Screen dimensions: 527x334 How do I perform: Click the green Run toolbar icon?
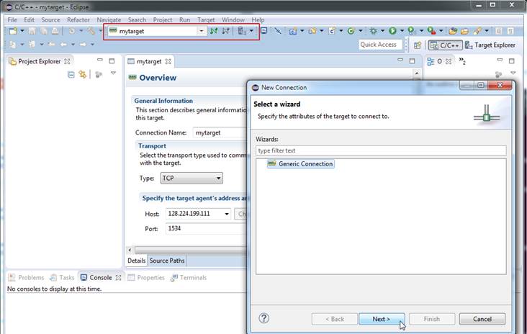coord(392,32)
